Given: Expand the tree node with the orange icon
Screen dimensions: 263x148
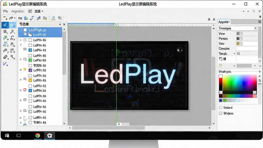Looking at the screenshot, I should tap(21, 80).
